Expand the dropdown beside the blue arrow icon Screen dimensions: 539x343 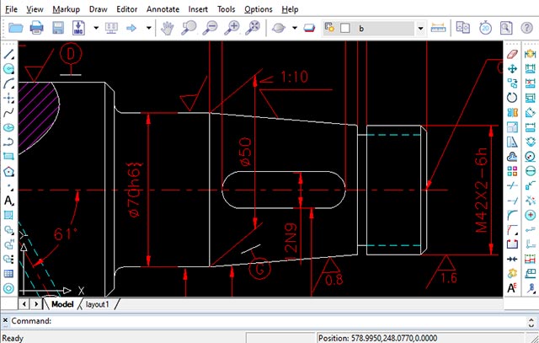(148, 28)
